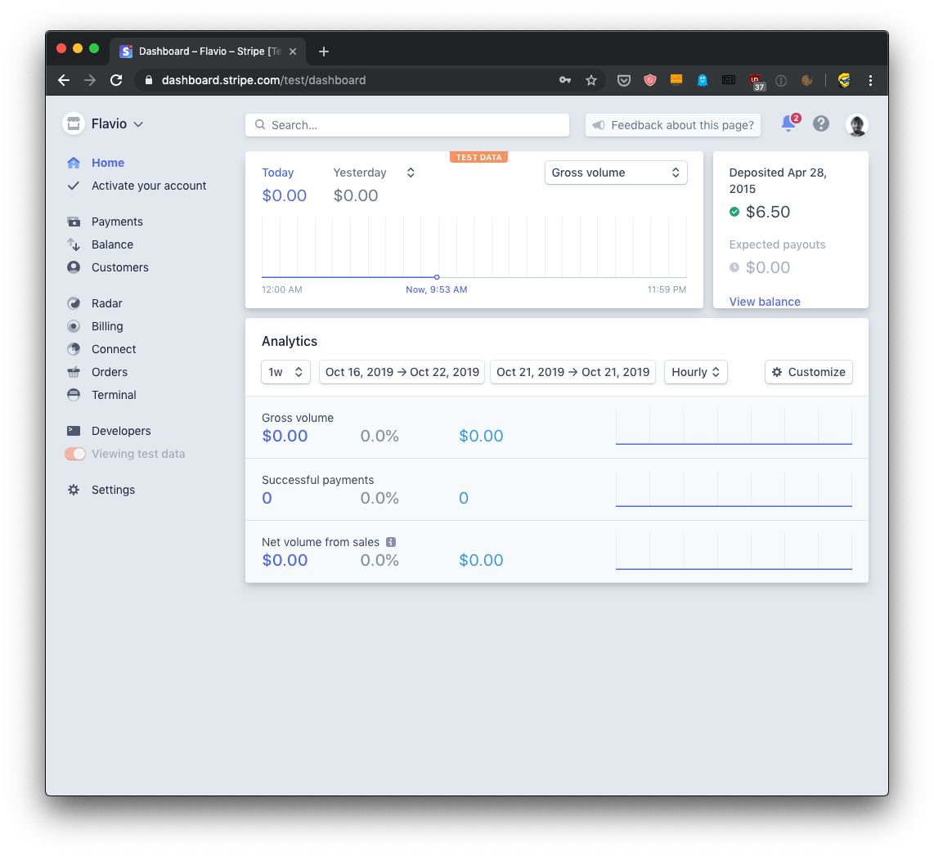Click the Radar icon in sidebar

pos(74,303)
